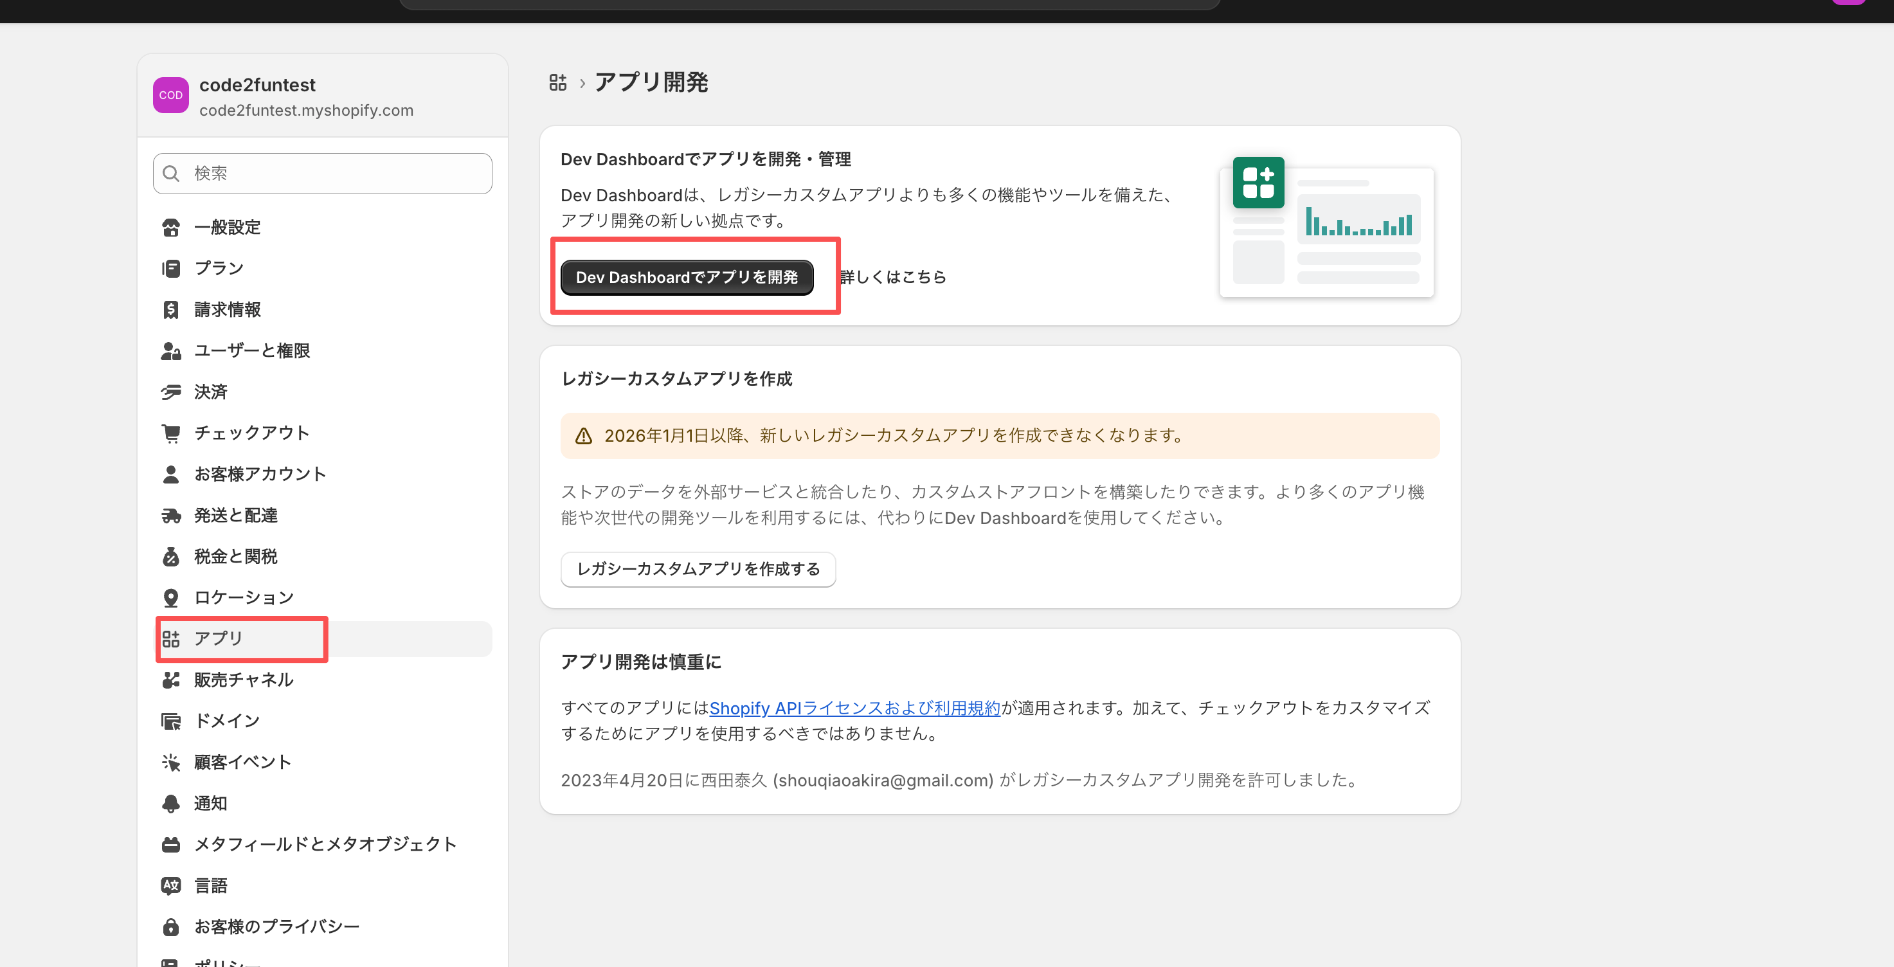Open チェックアウト via the cart icon
The height and width of the screenshot is (967, 1894).
coord(171,433)
